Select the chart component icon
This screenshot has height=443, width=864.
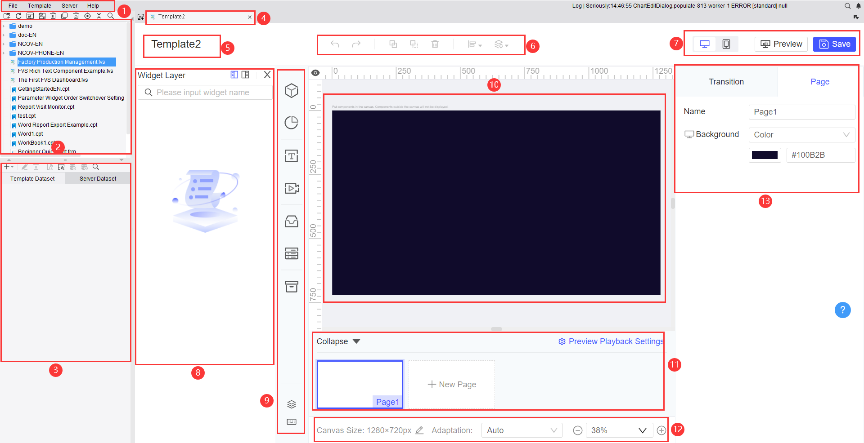pos(292,122)
